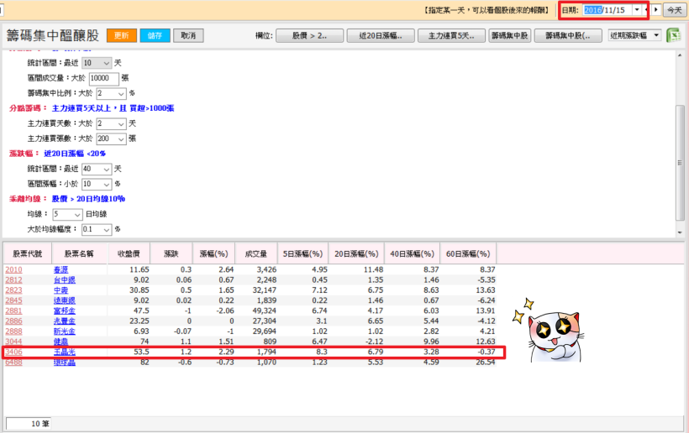
Task: Open stock code link 2845
Action: [13, 300]
